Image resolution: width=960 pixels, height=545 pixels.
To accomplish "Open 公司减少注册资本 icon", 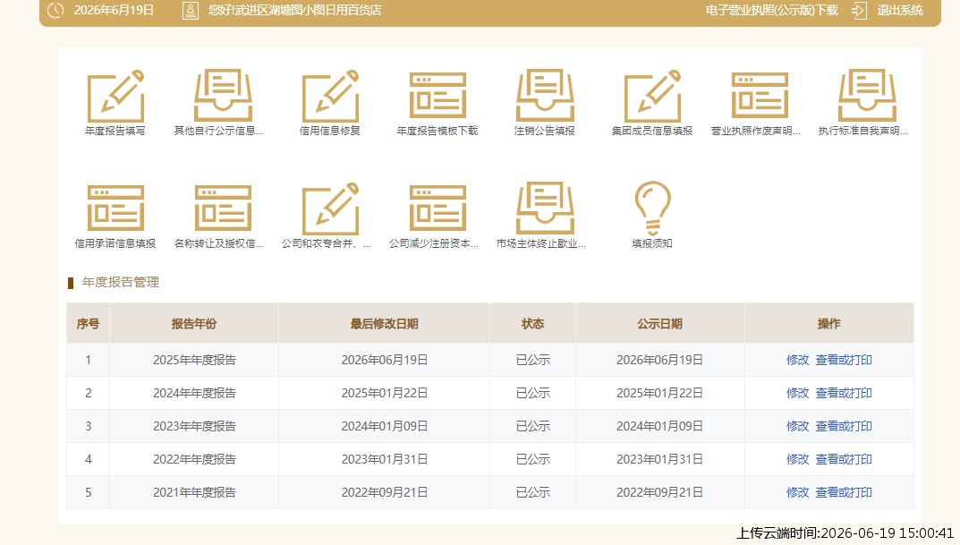I will (438, 209).
